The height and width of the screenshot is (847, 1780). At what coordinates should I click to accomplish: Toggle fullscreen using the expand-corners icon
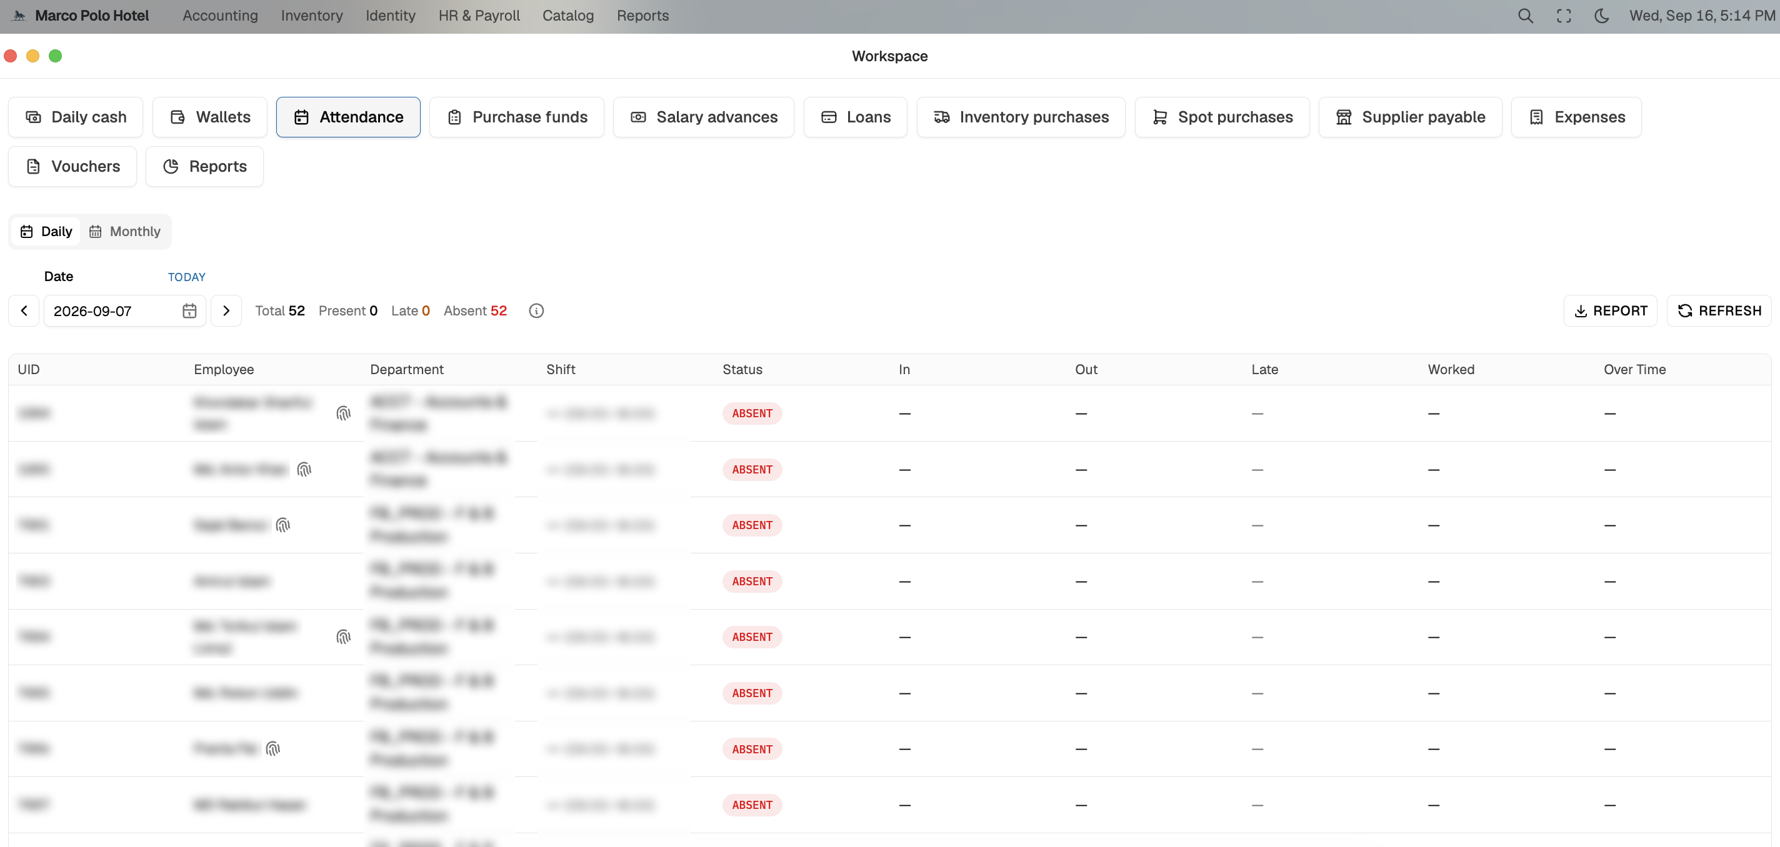(x=1564, y=16)
